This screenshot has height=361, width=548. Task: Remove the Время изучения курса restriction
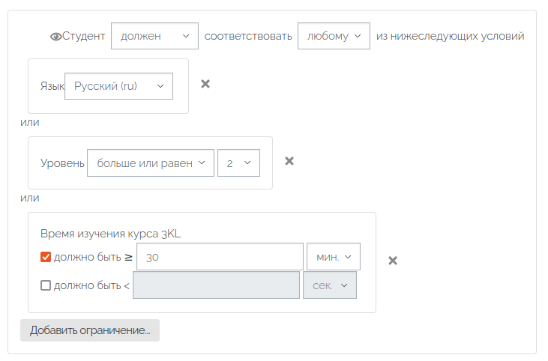(393, 261)
